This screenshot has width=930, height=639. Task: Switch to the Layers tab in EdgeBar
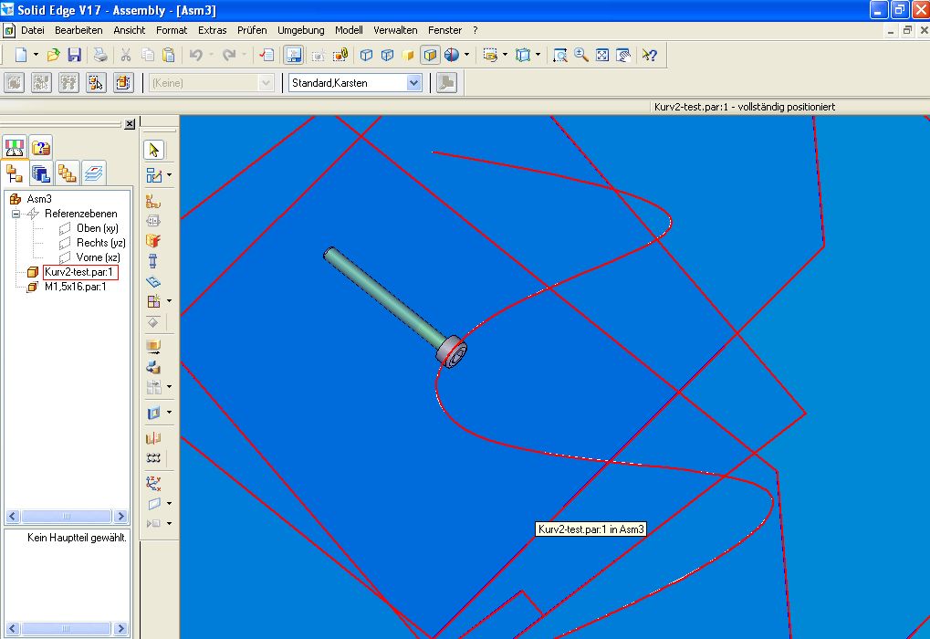(x=93, y=173)
